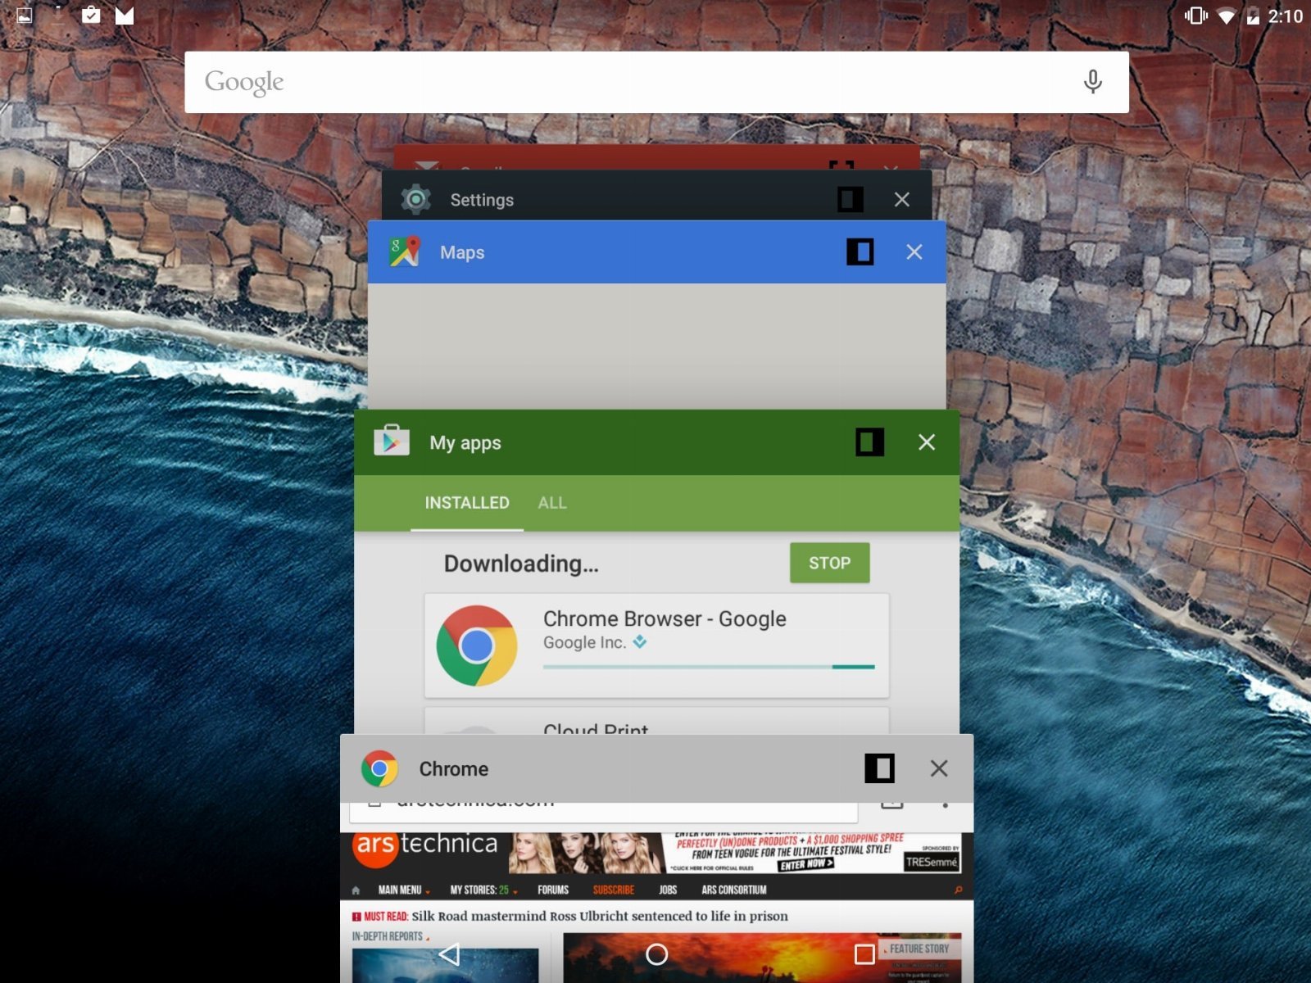1311x983 pixels.
Task: Click the Chrome download progress bar
Action: point(709,667)
